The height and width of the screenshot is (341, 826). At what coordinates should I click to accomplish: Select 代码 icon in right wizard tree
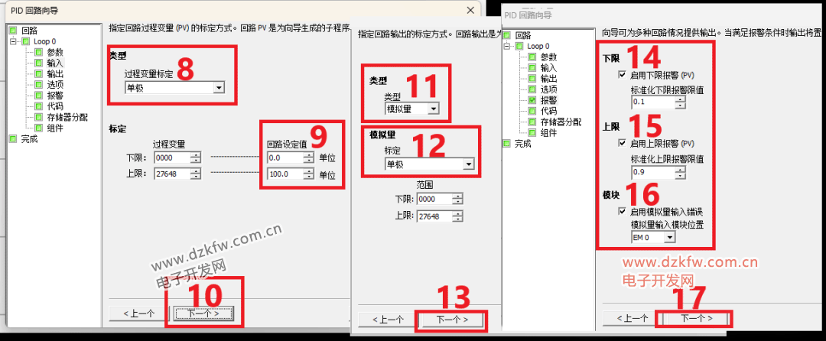tap(532, 111)
